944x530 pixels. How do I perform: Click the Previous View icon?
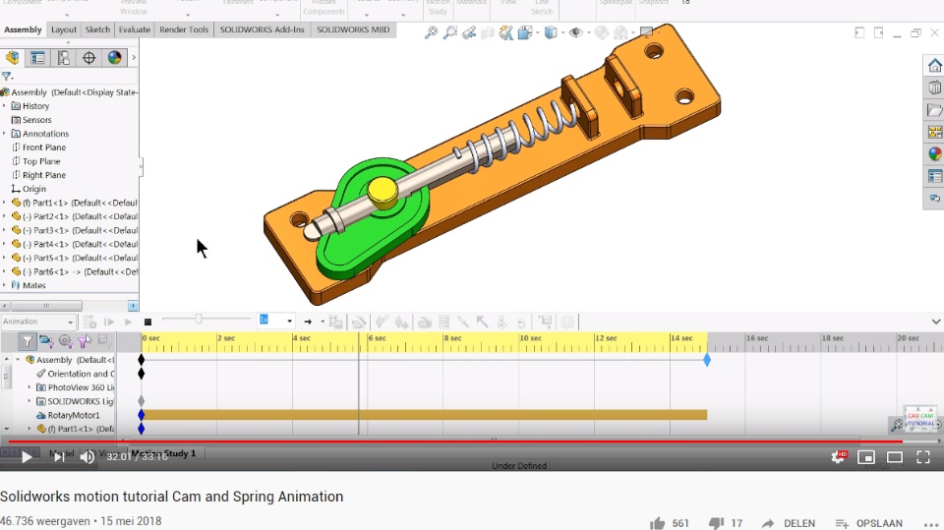click(x=469, y=33)
